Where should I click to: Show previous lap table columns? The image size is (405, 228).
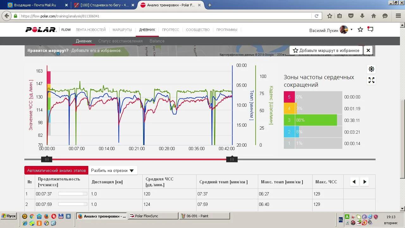pyautogui.click(x=354, y=182)
